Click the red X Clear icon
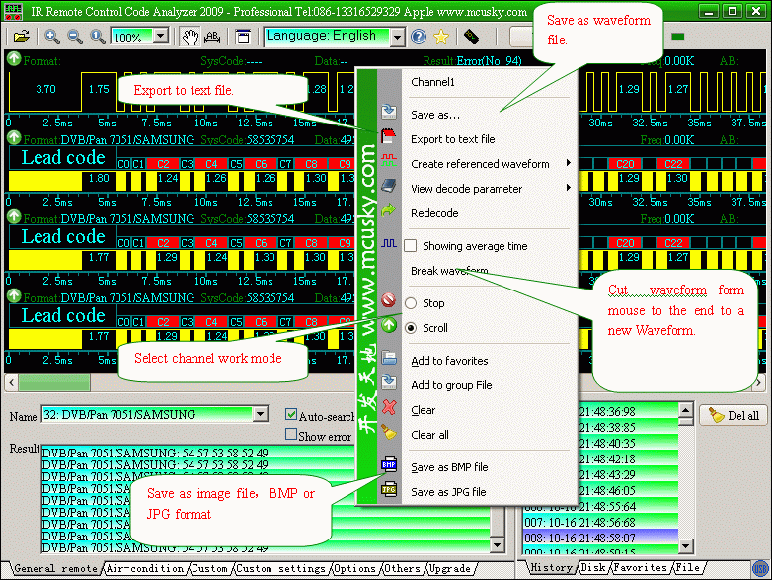The image size is (772, 580). coord(389,409)
